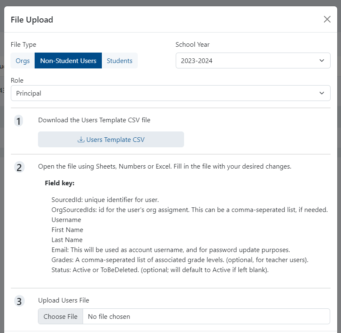Click the chevron arrow on Role selector
The image size is (341, 333).
click(322, 93)
